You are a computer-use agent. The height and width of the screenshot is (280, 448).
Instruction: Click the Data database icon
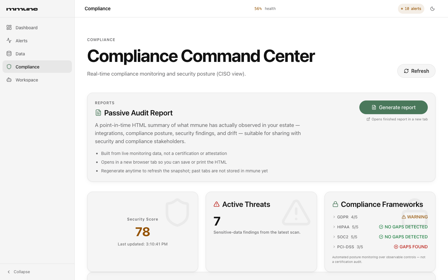pos(9,54)
